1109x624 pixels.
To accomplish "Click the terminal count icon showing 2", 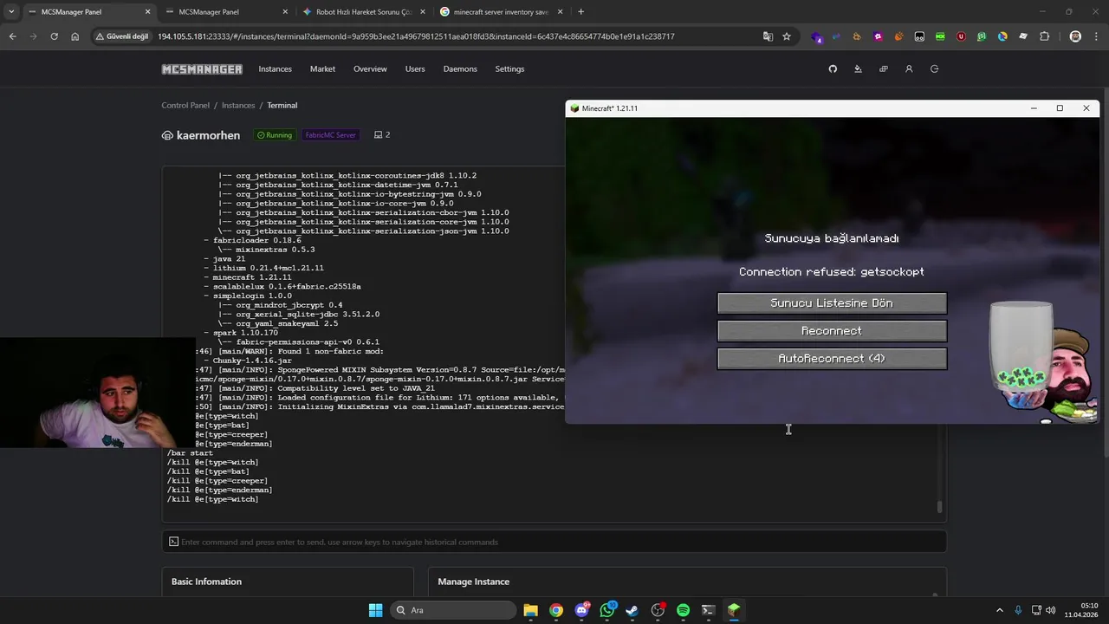I will tap(382, 135).
